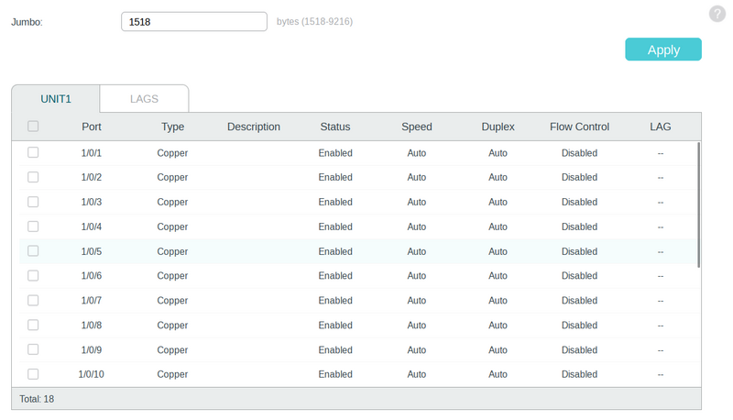Viewport: 733px width, 420px height.
Task: Check the box for port 1/0/10
Action: (x=33, y=374)
